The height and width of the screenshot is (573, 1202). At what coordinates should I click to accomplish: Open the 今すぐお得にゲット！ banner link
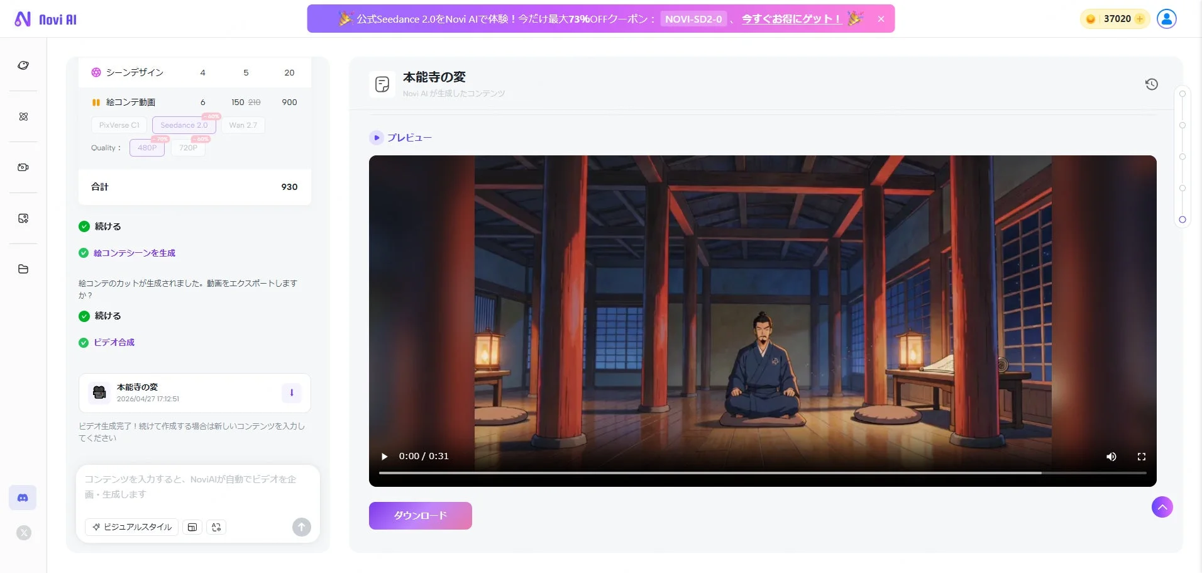(x=790, y=18)
